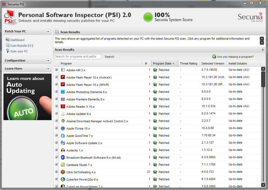
Task: Sort by Program State column header
Action: pos(162,63)
